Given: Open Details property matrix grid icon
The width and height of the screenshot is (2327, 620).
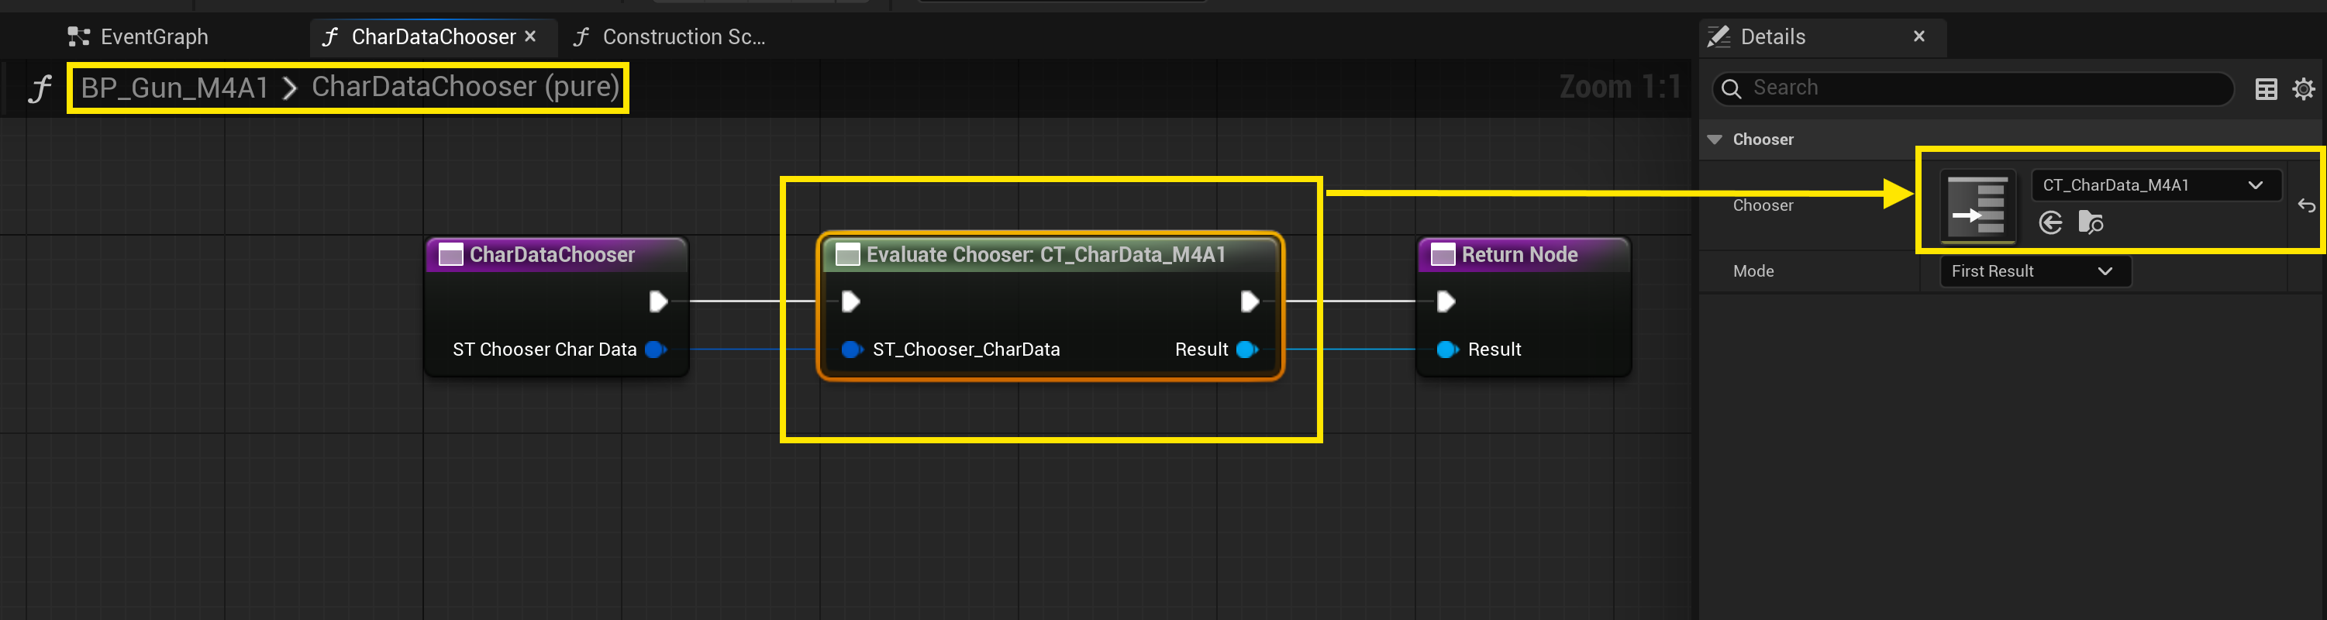Looking at the screenshot, I should pyautogui.click(x=2266, y=88).
